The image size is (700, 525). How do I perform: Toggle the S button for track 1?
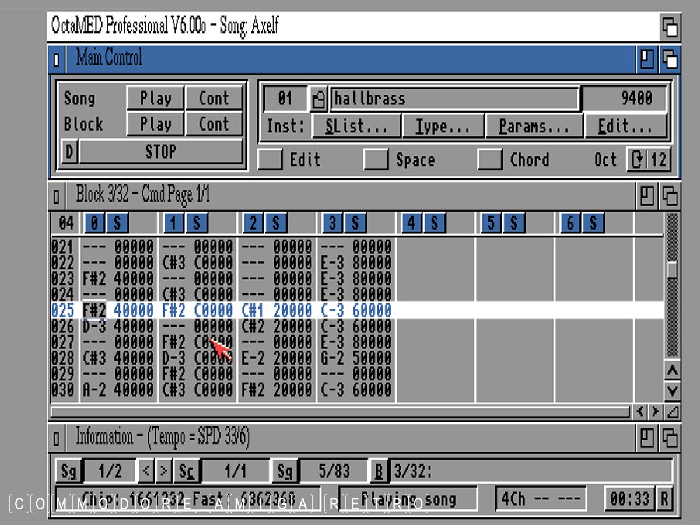coord(197,223)
